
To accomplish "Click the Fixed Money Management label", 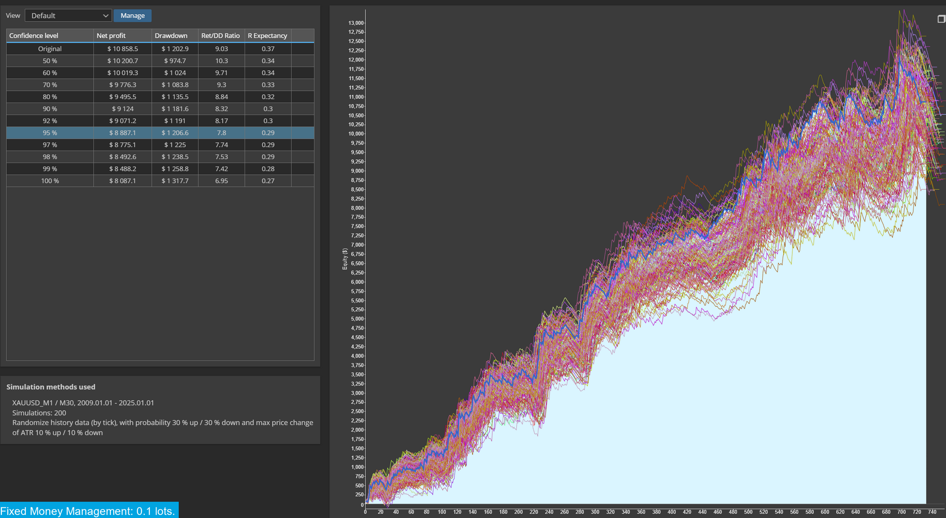I will (x=88, y=511).
